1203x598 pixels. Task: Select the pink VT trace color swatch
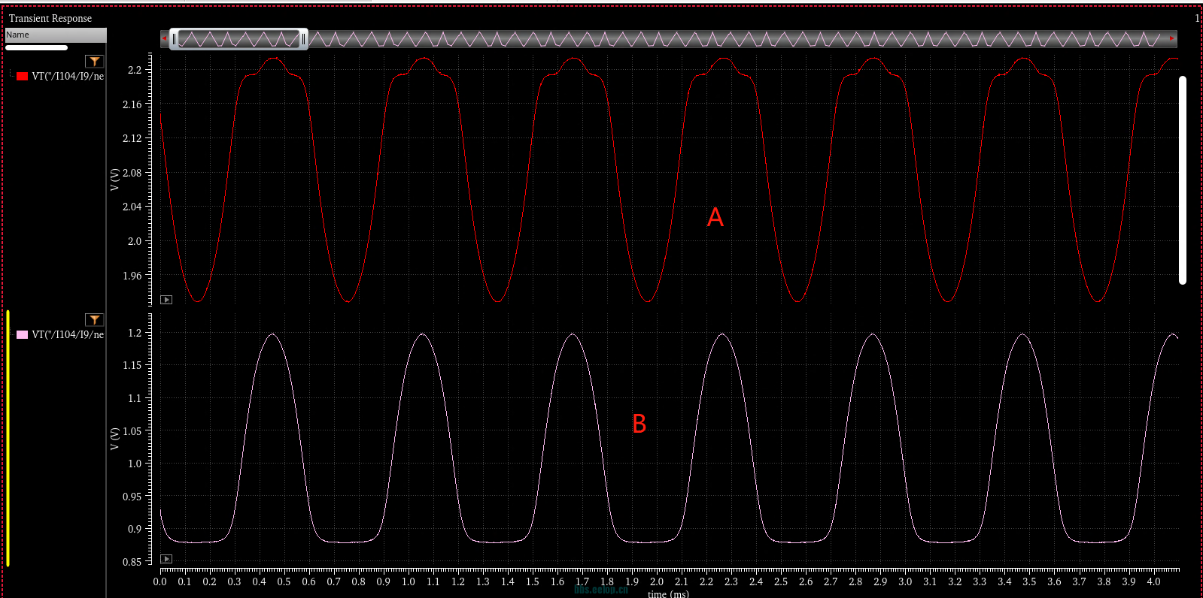[x=23, y=334]
